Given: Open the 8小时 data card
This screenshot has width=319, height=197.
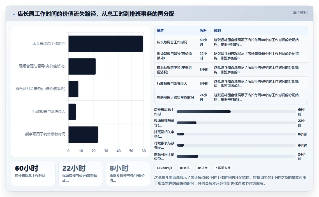Looking at the screenshot, I should pyautogui.click(x=128, y=173).
